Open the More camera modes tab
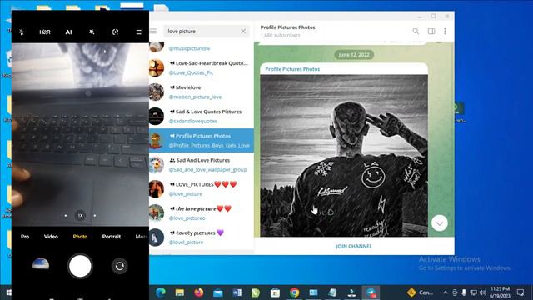 142,237
